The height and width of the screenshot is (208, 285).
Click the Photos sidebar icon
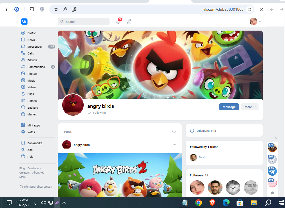[23, 73]
